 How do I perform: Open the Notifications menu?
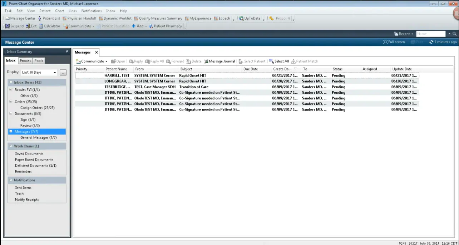click(92, 11)
